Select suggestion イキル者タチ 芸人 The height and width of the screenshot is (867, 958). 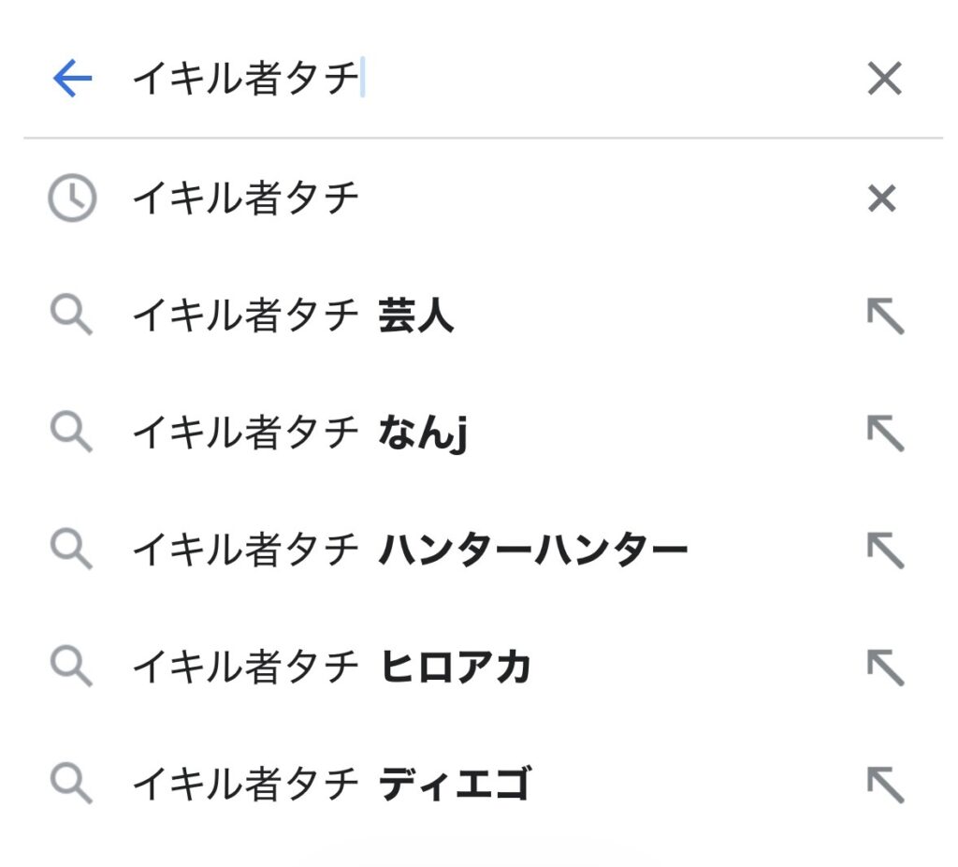(x=293, y=317)
